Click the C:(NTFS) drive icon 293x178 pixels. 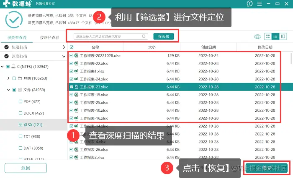(x=13, y=66)
